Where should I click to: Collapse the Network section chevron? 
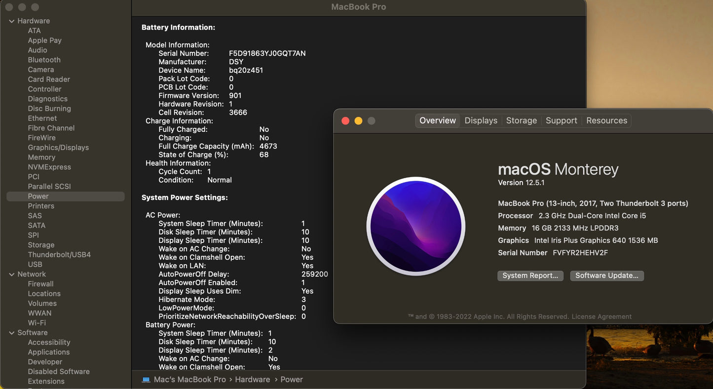[x=12, y=274]
